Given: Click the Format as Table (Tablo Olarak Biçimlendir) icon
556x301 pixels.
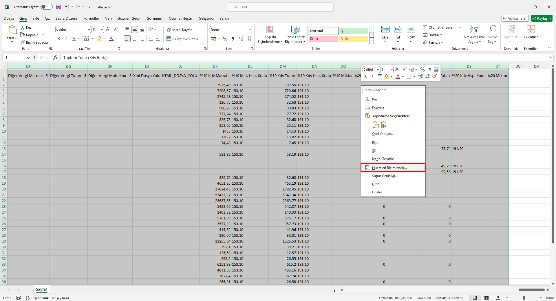Looking at the screenshot, I should (295, 30).
